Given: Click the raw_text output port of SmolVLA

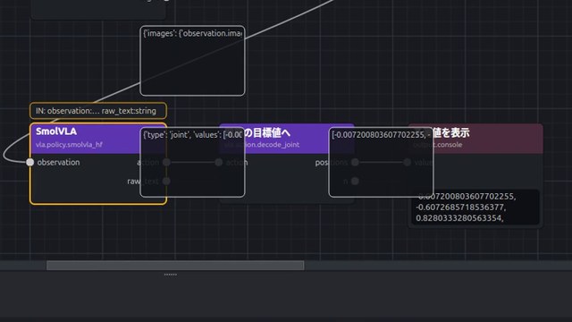Looking at the screenshot, I should coord(166,181).
